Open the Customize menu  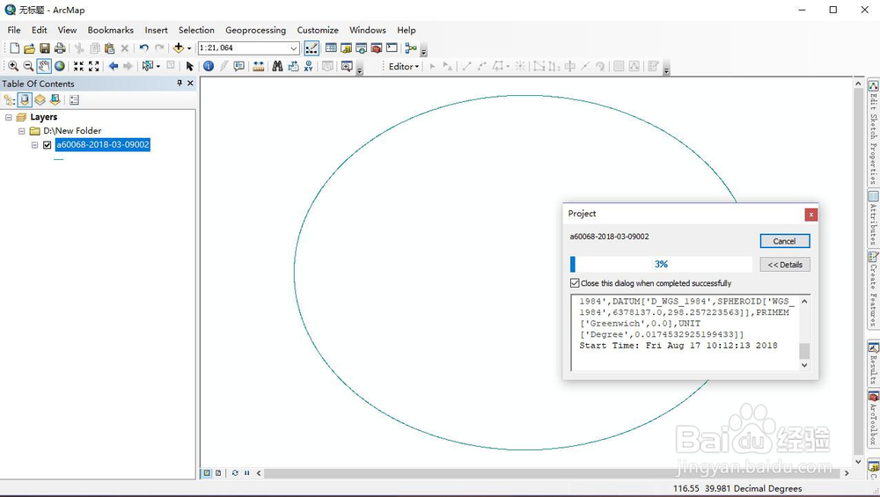coord(318,30)
